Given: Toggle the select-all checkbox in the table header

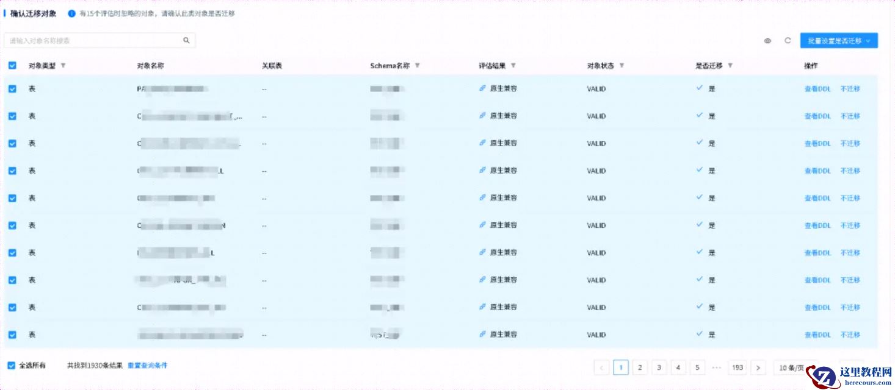Looking at the screenshot, I should [12, 66].
